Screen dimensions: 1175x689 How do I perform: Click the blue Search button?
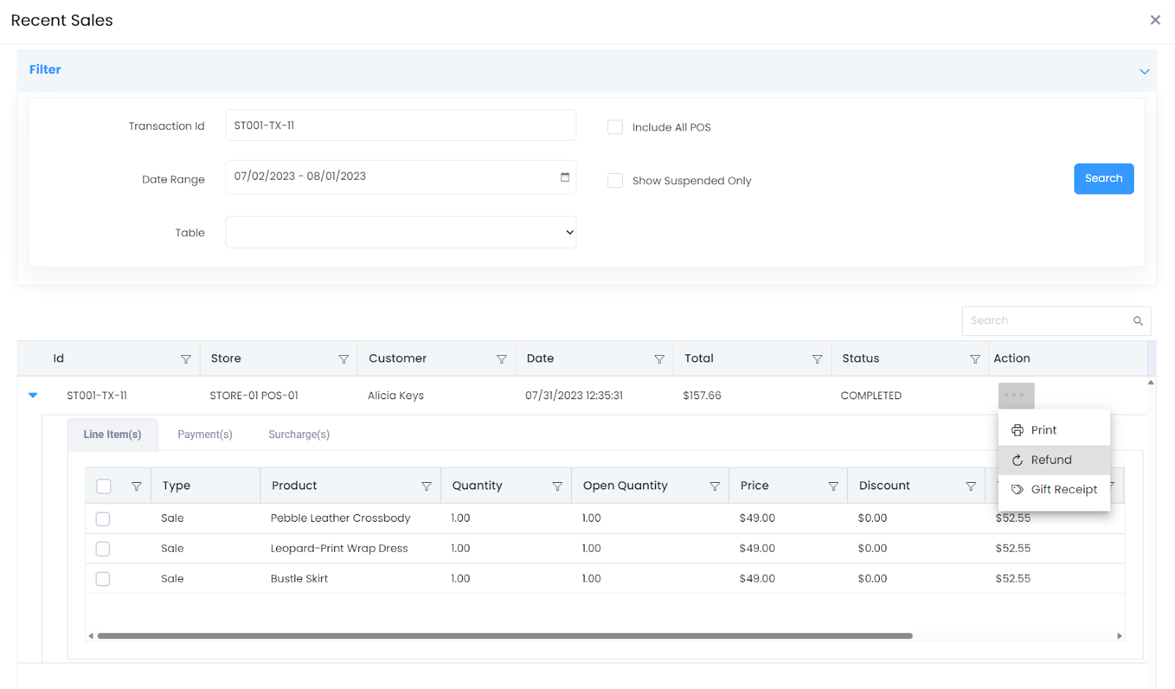click(1103, 178)
